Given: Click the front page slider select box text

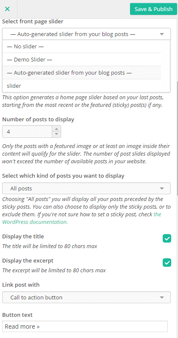Looking at the screenshot, I should point(73,34).
